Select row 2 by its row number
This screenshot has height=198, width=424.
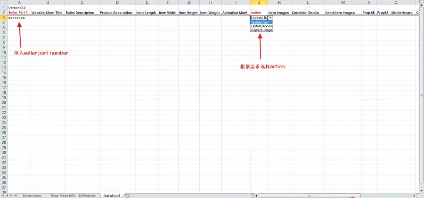(4, 13)
